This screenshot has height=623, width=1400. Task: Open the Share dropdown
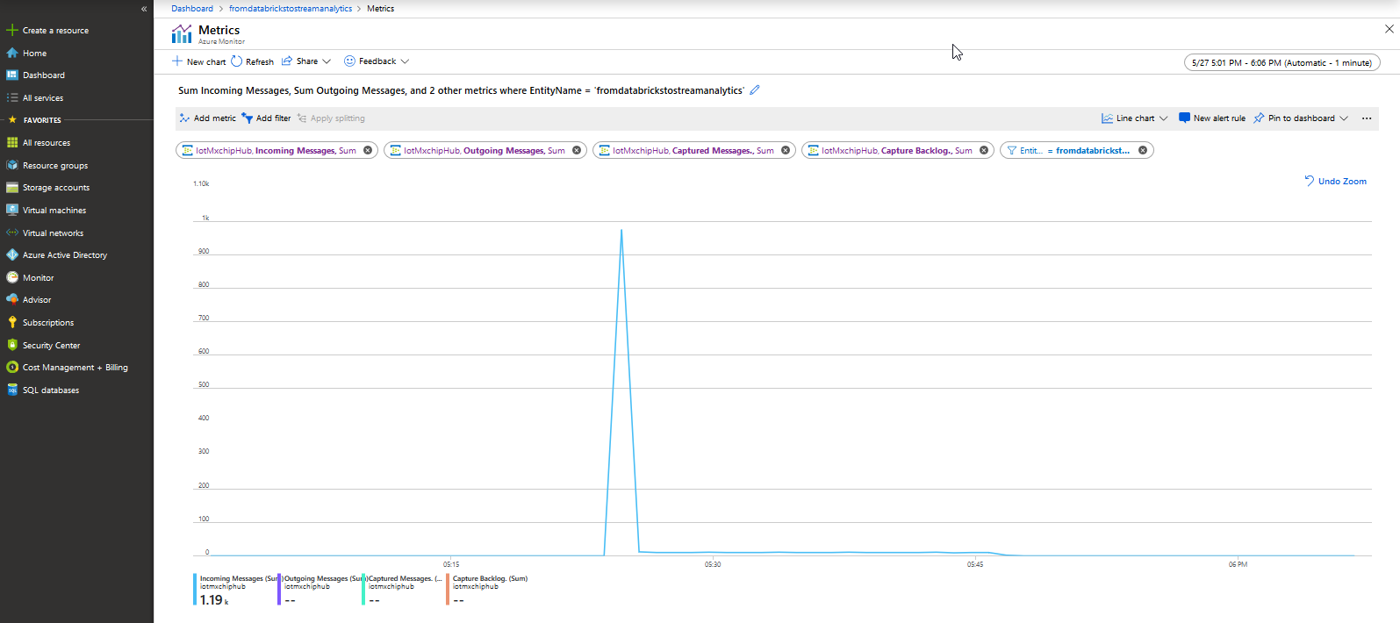pyautogui.click(x=306, y=61)
